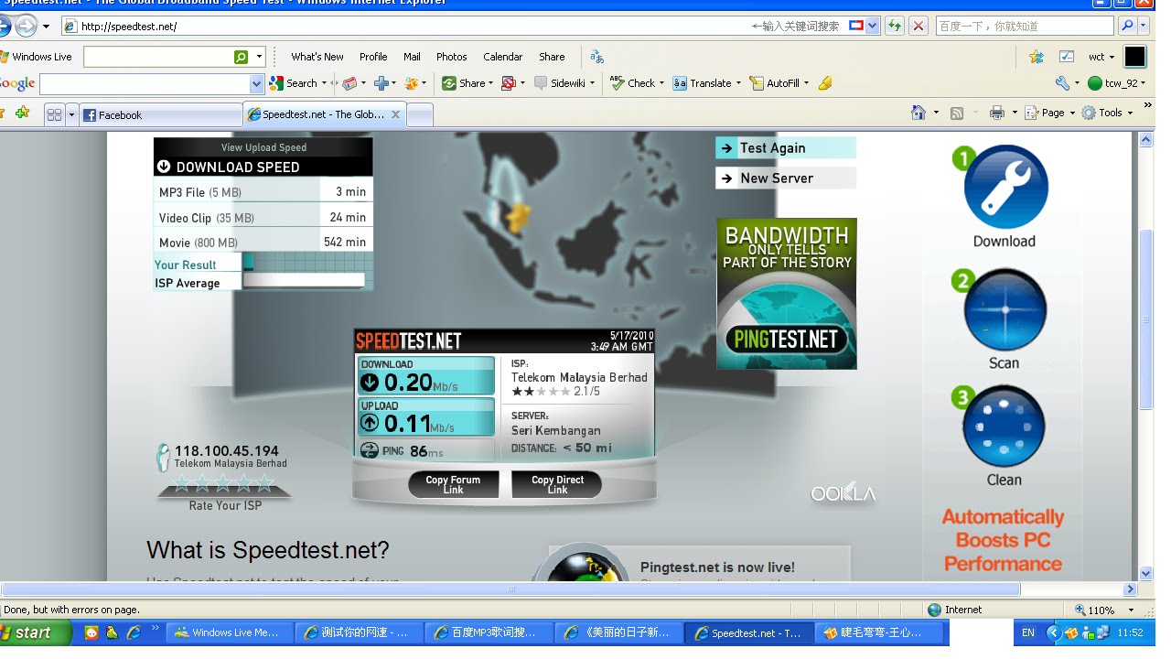Click the AutoFill toolbar button
This screenshot has height=659, width=1171.
775,83
